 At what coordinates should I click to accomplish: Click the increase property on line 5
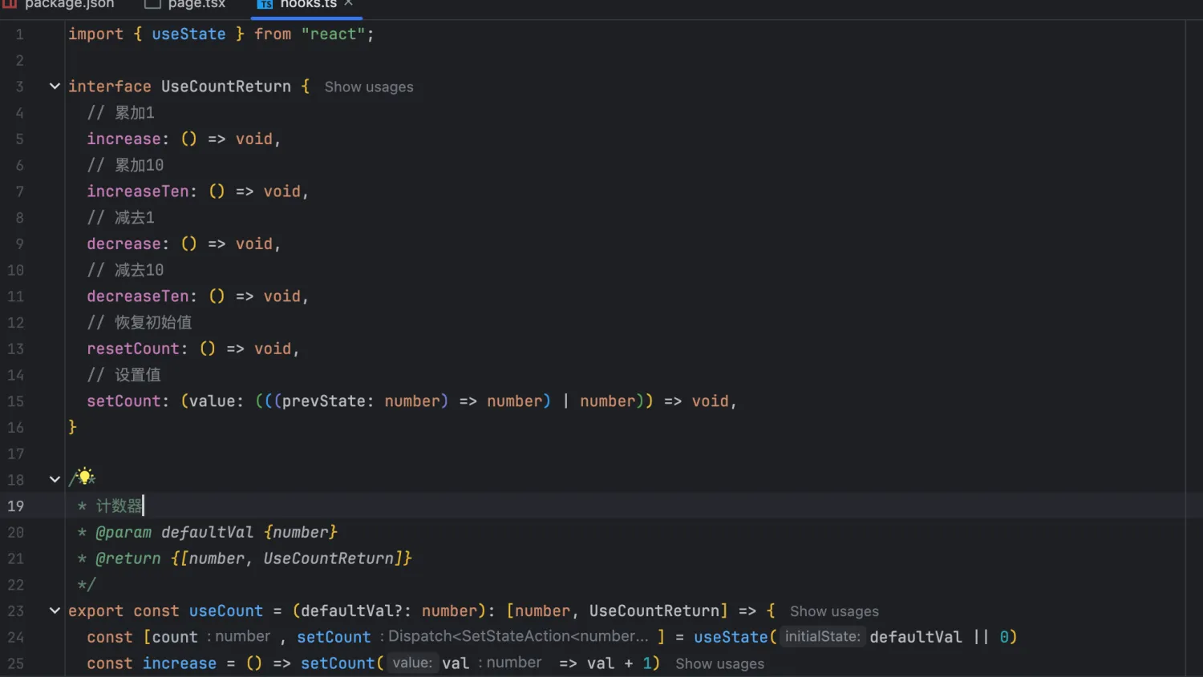(124, 139)
